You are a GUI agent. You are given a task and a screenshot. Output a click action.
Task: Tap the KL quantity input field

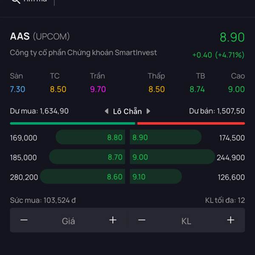click(x=186, y=221)
